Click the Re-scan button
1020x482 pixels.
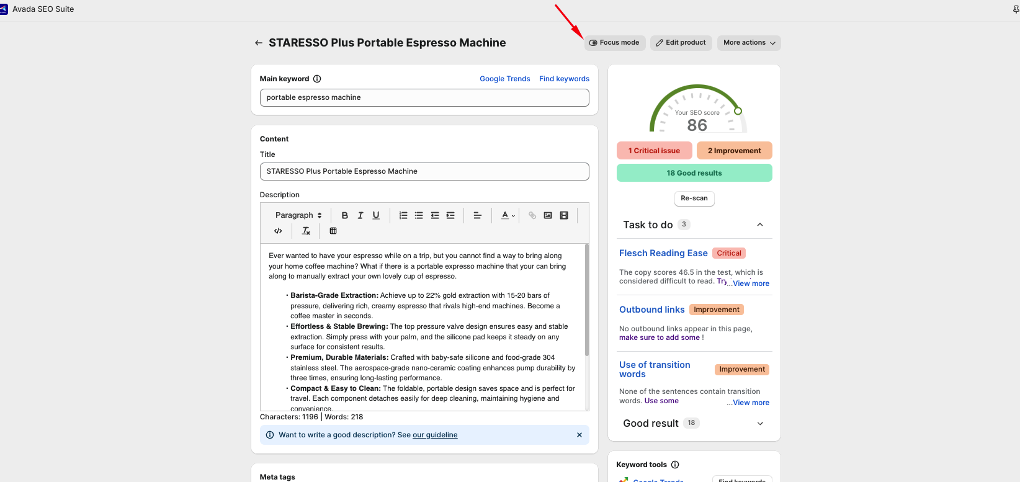[694, 199]
